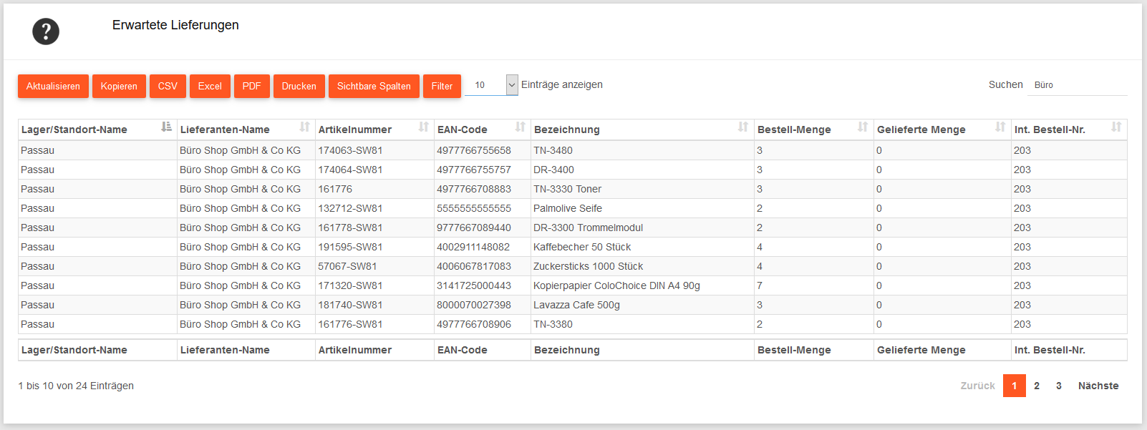Click the Nächste pagination link

point(1098,386)
